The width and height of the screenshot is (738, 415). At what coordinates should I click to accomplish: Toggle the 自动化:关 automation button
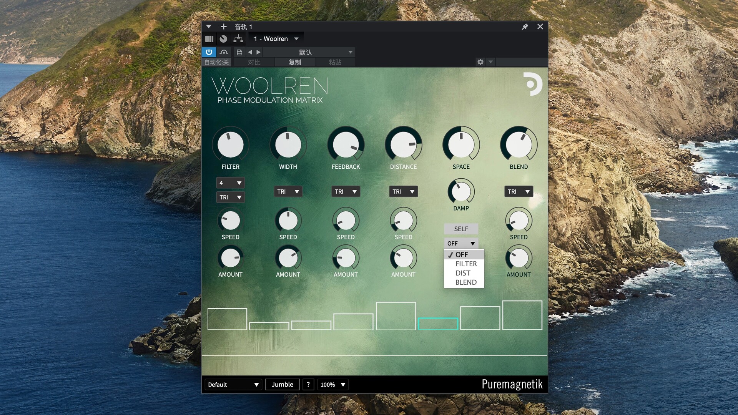[216, 62]
